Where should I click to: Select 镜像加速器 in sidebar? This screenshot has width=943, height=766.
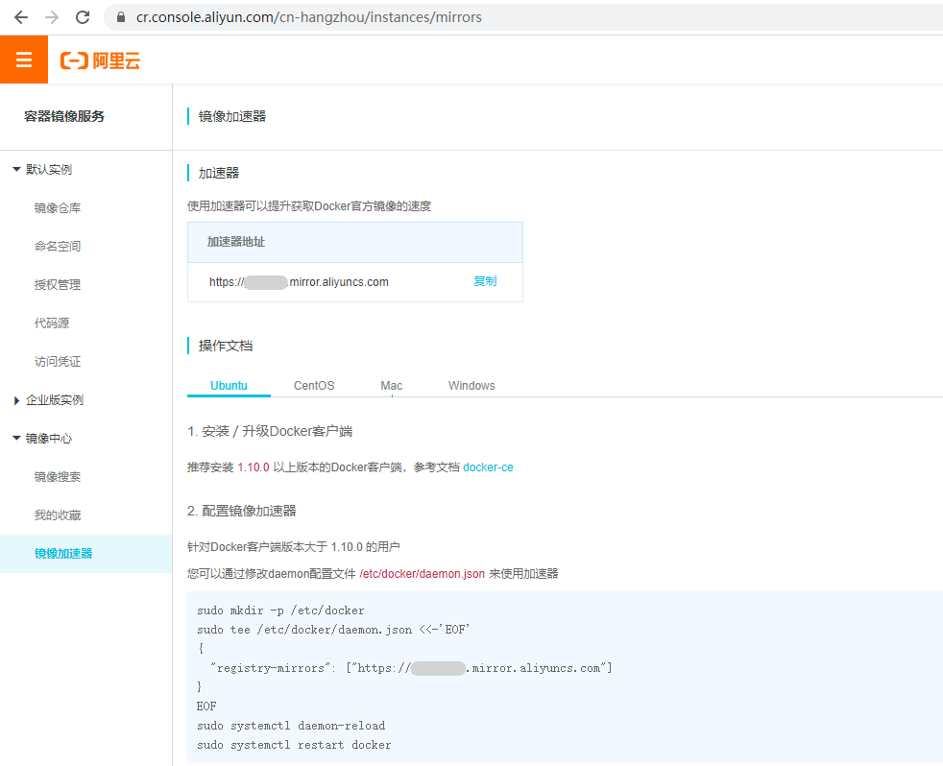pyautogui.click(x=85, y=554)
